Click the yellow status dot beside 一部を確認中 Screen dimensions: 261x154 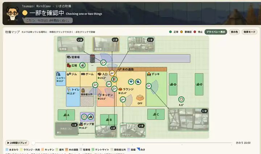click(25, 13)
